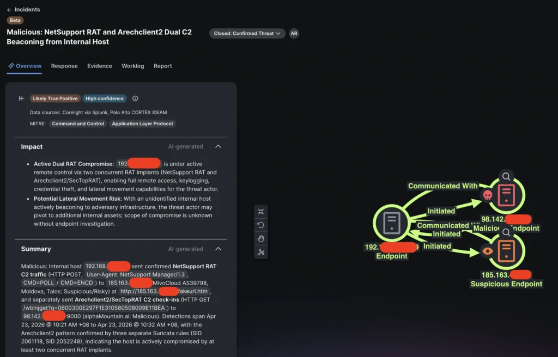
Task: Click the skull badge on malicious endpoint
Action: click(x=488, y=195)
